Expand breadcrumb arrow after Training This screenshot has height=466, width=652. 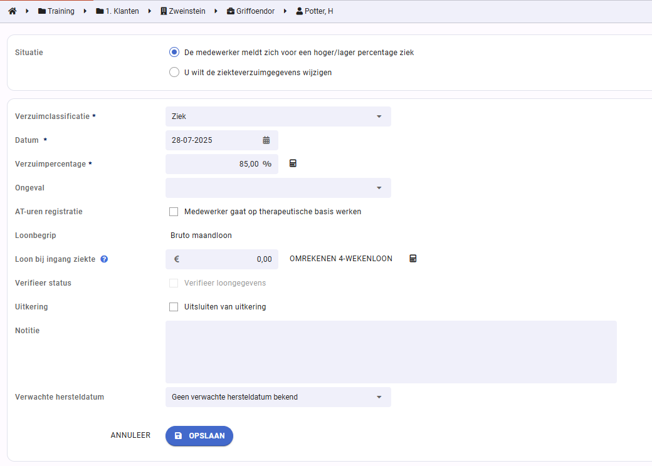coord(85,11)
